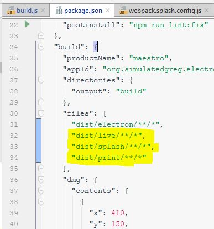Place cursor on "dist/splash/**/*" string

pyautogui.click(x=111, y=147)
